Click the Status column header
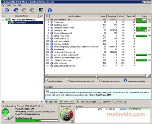 point(144,16)
